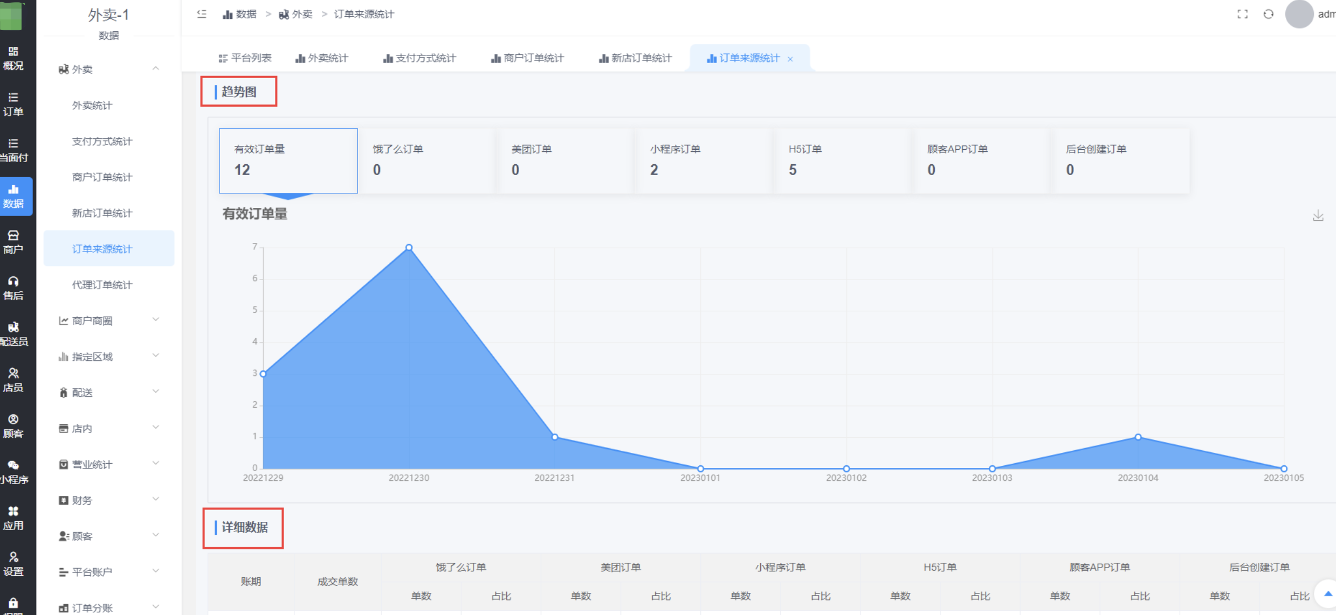
Task: Select the 小程序订单 stat card
Action: coord(704,160)
